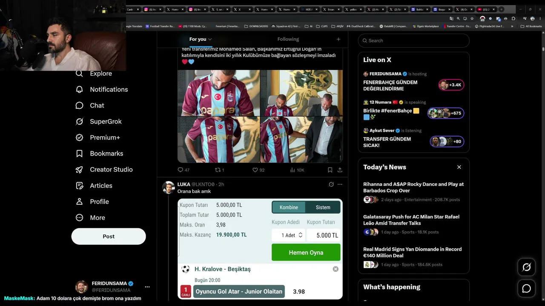This screenshot has width=545, height=306.
Task: Open Notifications bell in the sidebar
Action: 79,90
